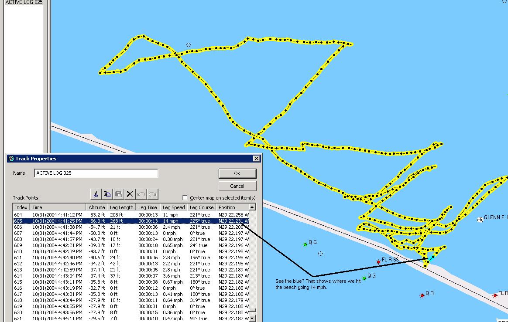Screen dimensions: 508x322
Task: Click the Paste clipboard icon
Action: 118,194
